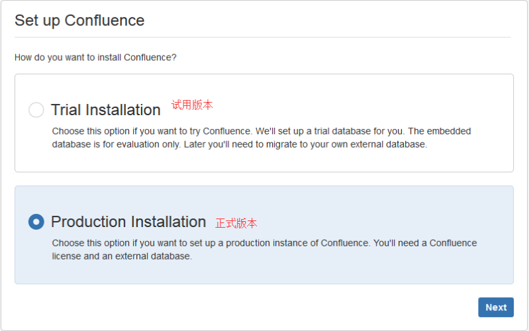This screenshot has width=529, height=331.
Task: Click the Trial Installation heading text
Action: [x=105, y=110]
